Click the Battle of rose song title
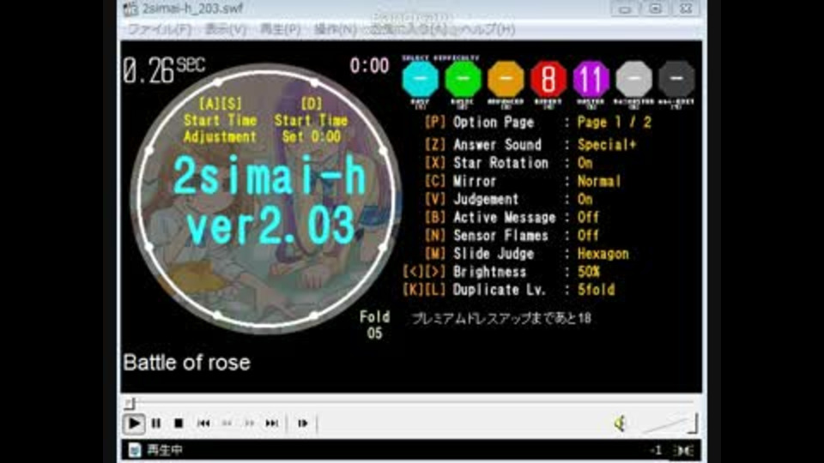 click(x=186, y=363)
